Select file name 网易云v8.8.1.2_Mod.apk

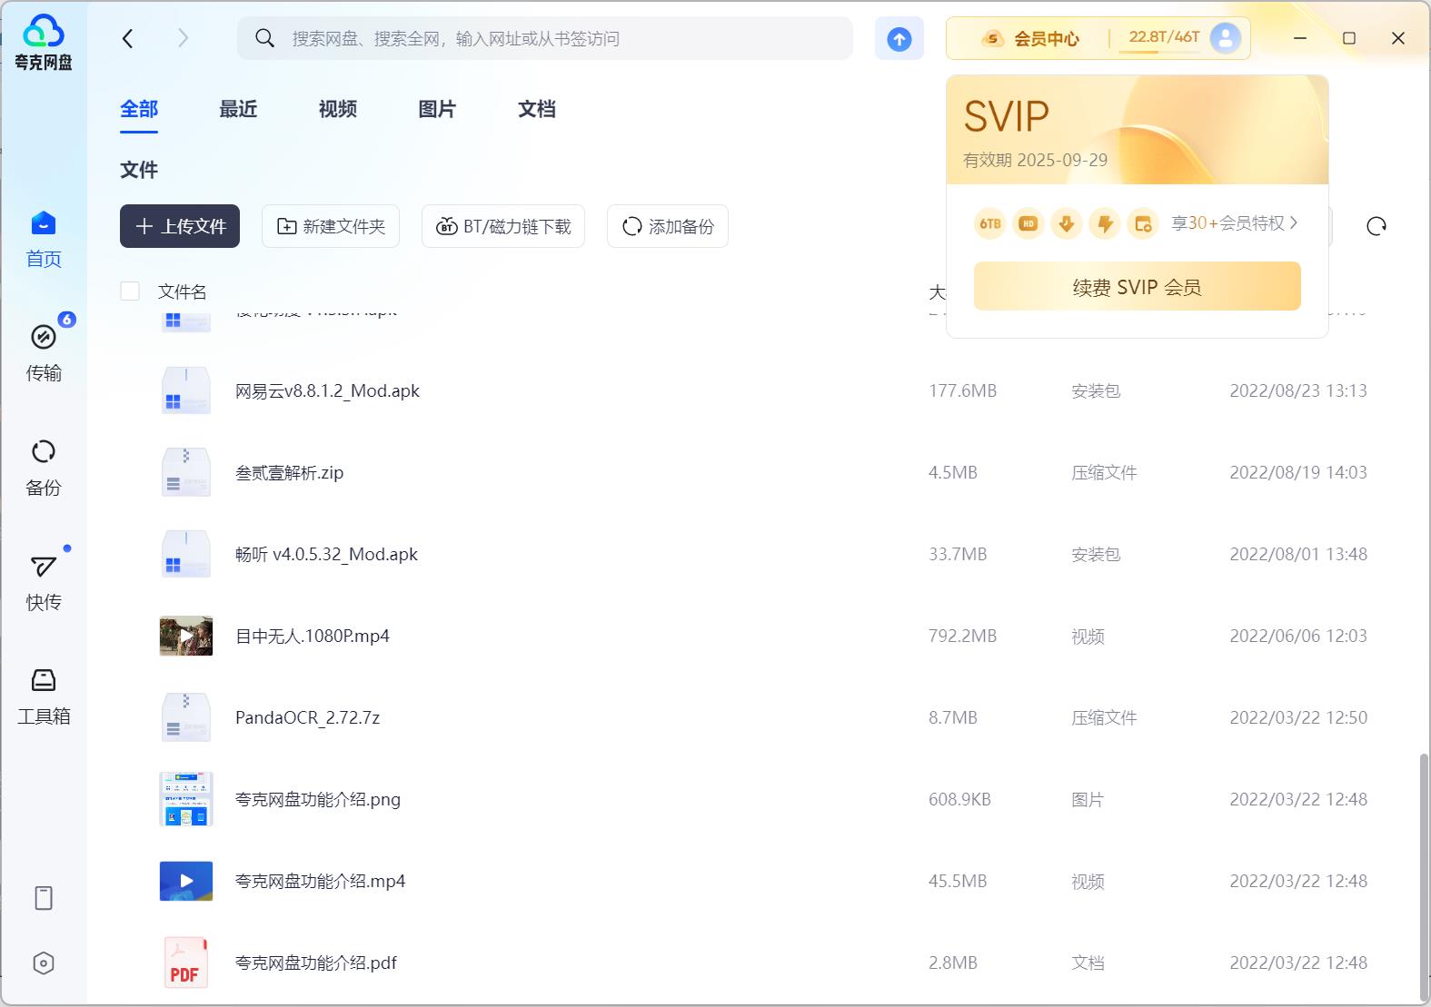[x=327, y=390]
